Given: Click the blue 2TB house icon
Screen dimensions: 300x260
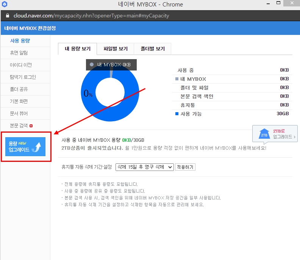Looking at the screenshot, I should tap(264, 134).
